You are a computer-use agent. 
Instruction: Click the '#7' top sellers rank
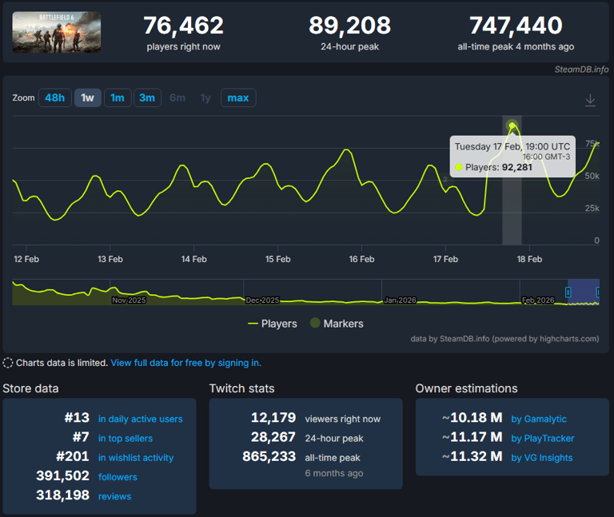pyautogui.click(x=81, y=437)
